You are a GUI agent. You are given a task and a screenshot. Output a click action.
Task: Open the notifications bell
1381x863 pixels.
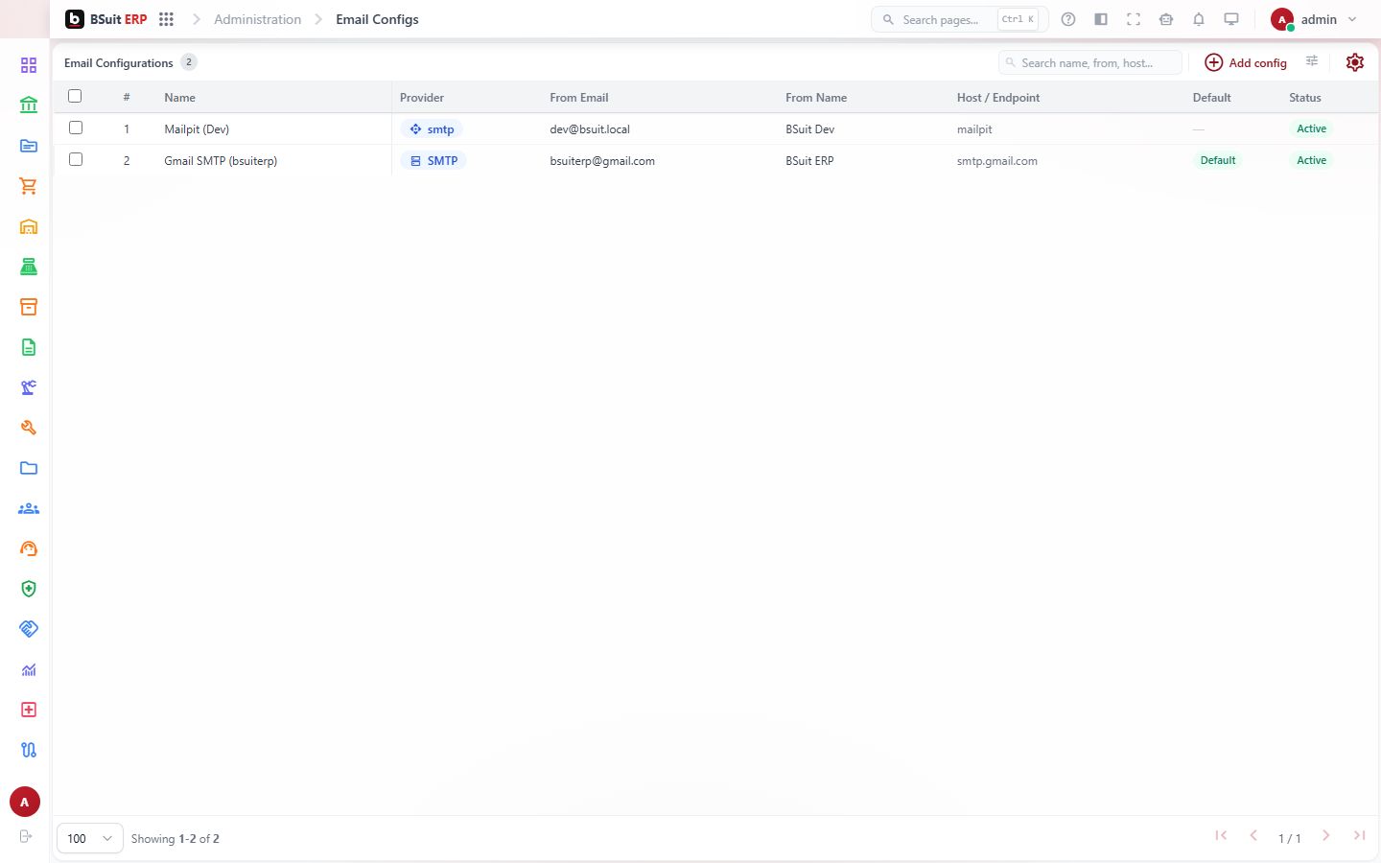(1199, 19)
